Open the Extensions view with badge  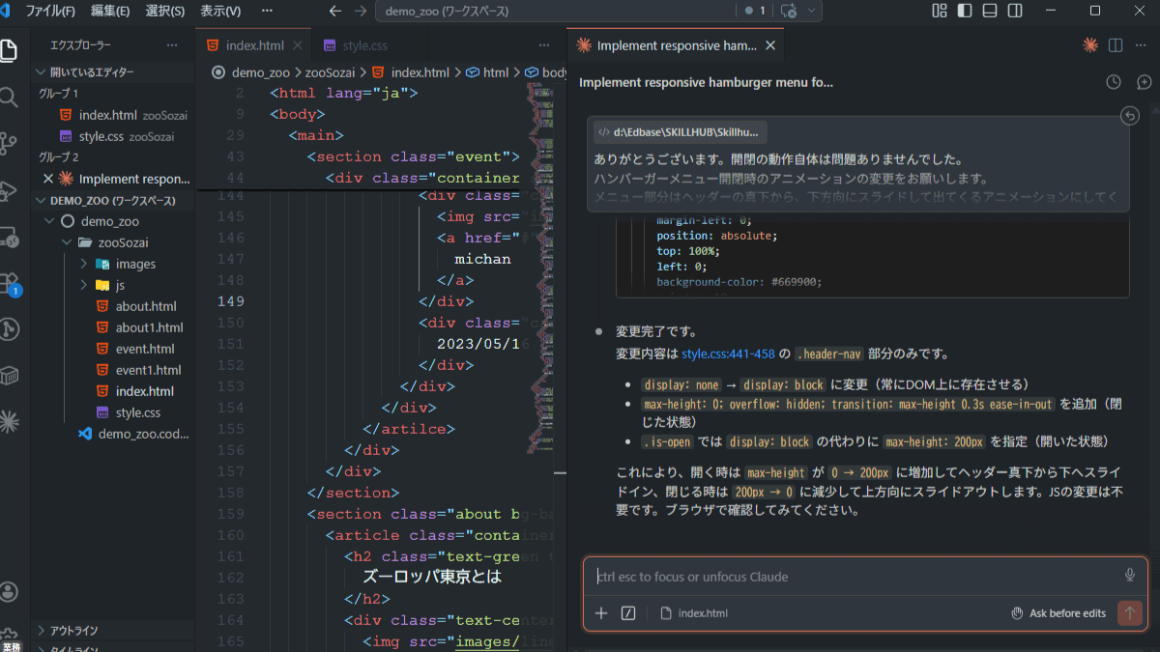10,283
